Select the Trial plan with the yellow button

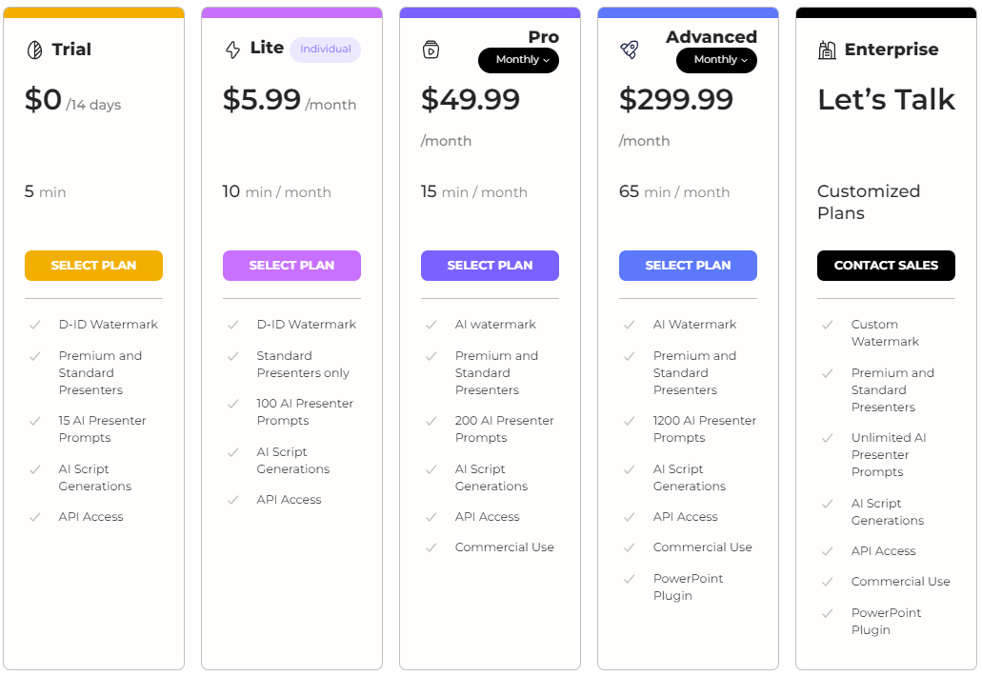coord(94,266)
